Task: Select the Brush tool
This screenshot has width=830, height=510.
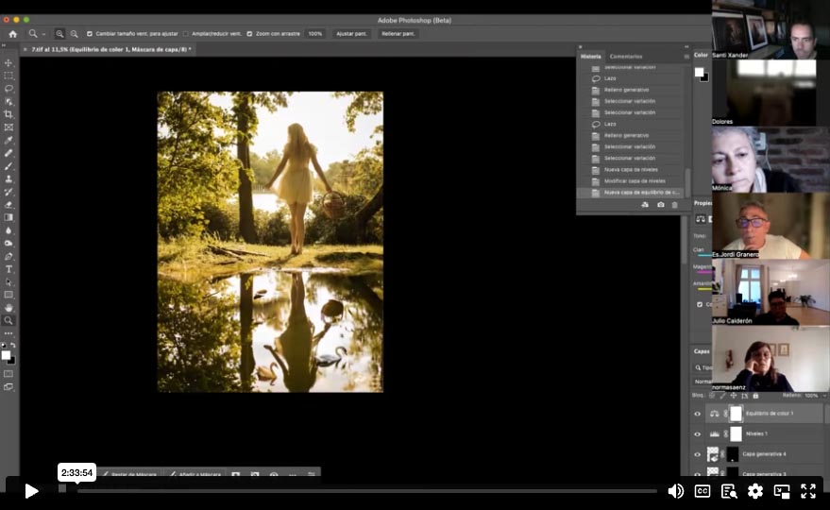Action: (8, 166)
